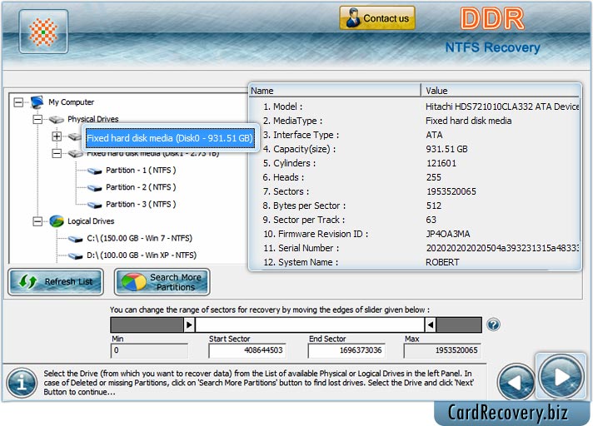Click the End Sector input field
This screenshot has width=593, height=426.
346,350
